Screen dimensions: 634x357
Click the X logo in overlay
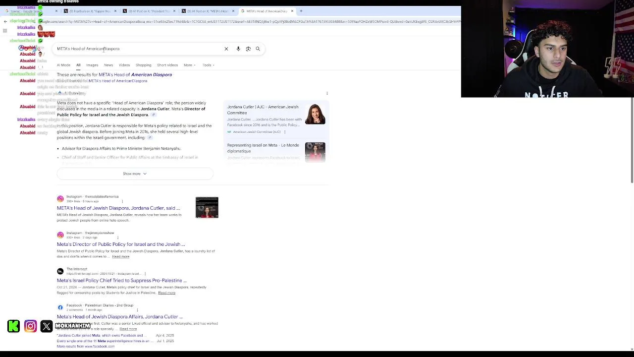click(47, 326)
